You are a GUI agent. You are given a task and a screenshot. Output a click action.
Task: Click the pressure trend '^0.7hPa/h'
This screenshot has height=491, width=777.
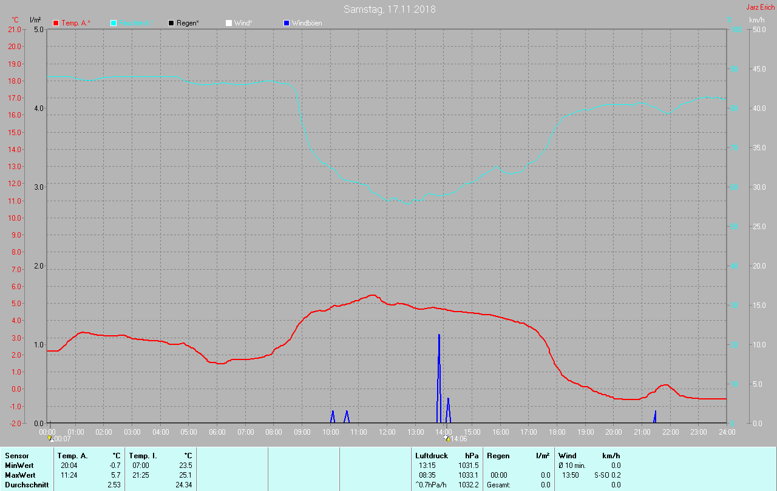pyautogui.click(x=431, y=484)
